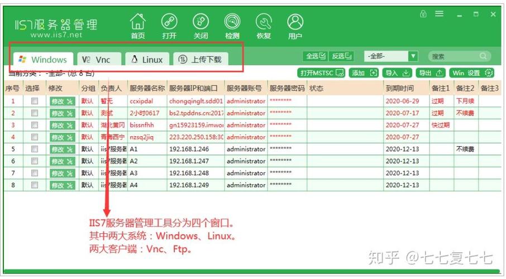The width and height of the screenshot is (506, 279).
Task: Click 修改 edit button for bissnfhh row
Action: 63,125
